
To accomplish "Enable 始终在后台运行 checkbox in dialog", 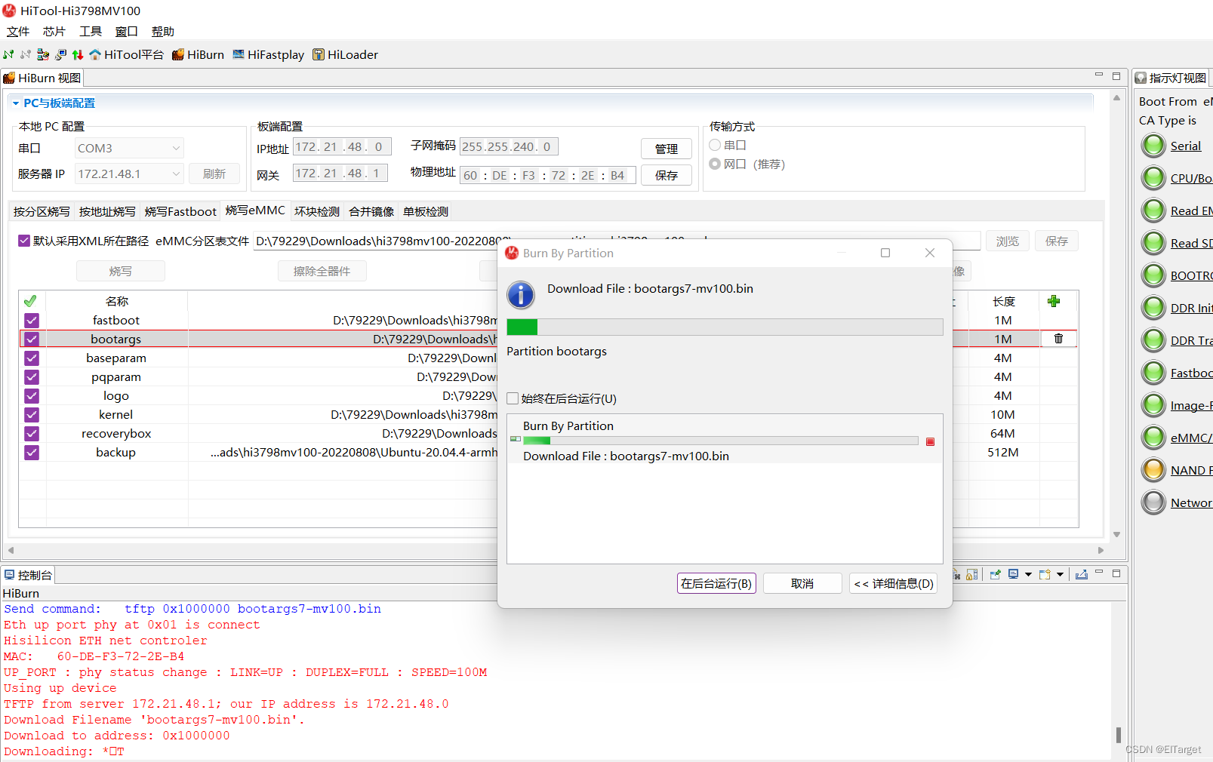I will 513,398.
